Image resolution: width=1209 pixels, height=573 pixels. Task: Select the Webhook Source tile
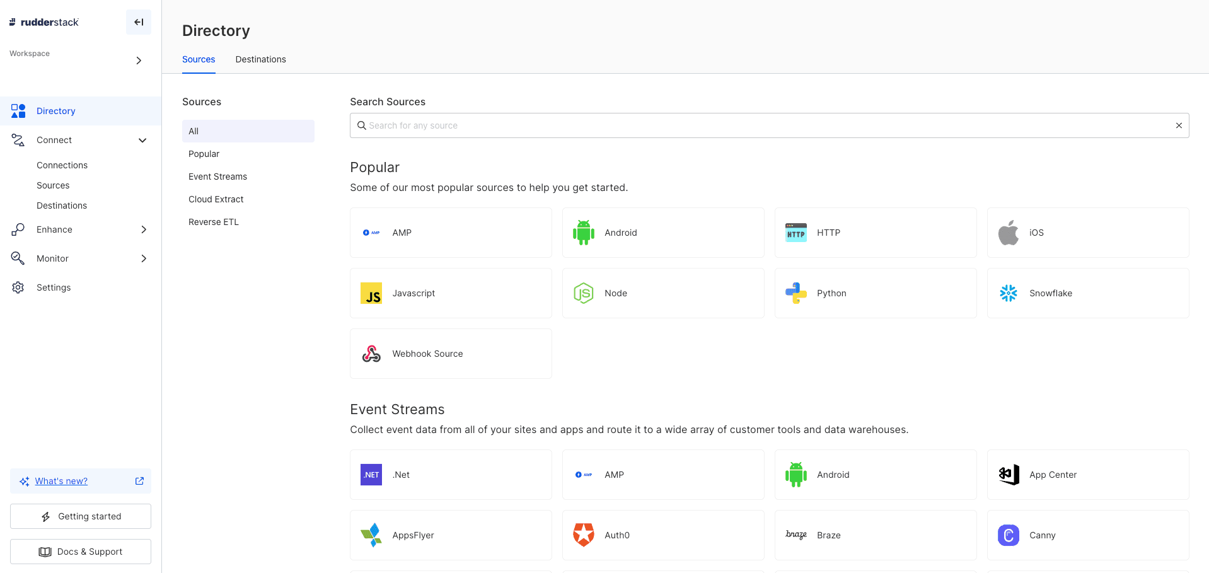tap(450, 353)
